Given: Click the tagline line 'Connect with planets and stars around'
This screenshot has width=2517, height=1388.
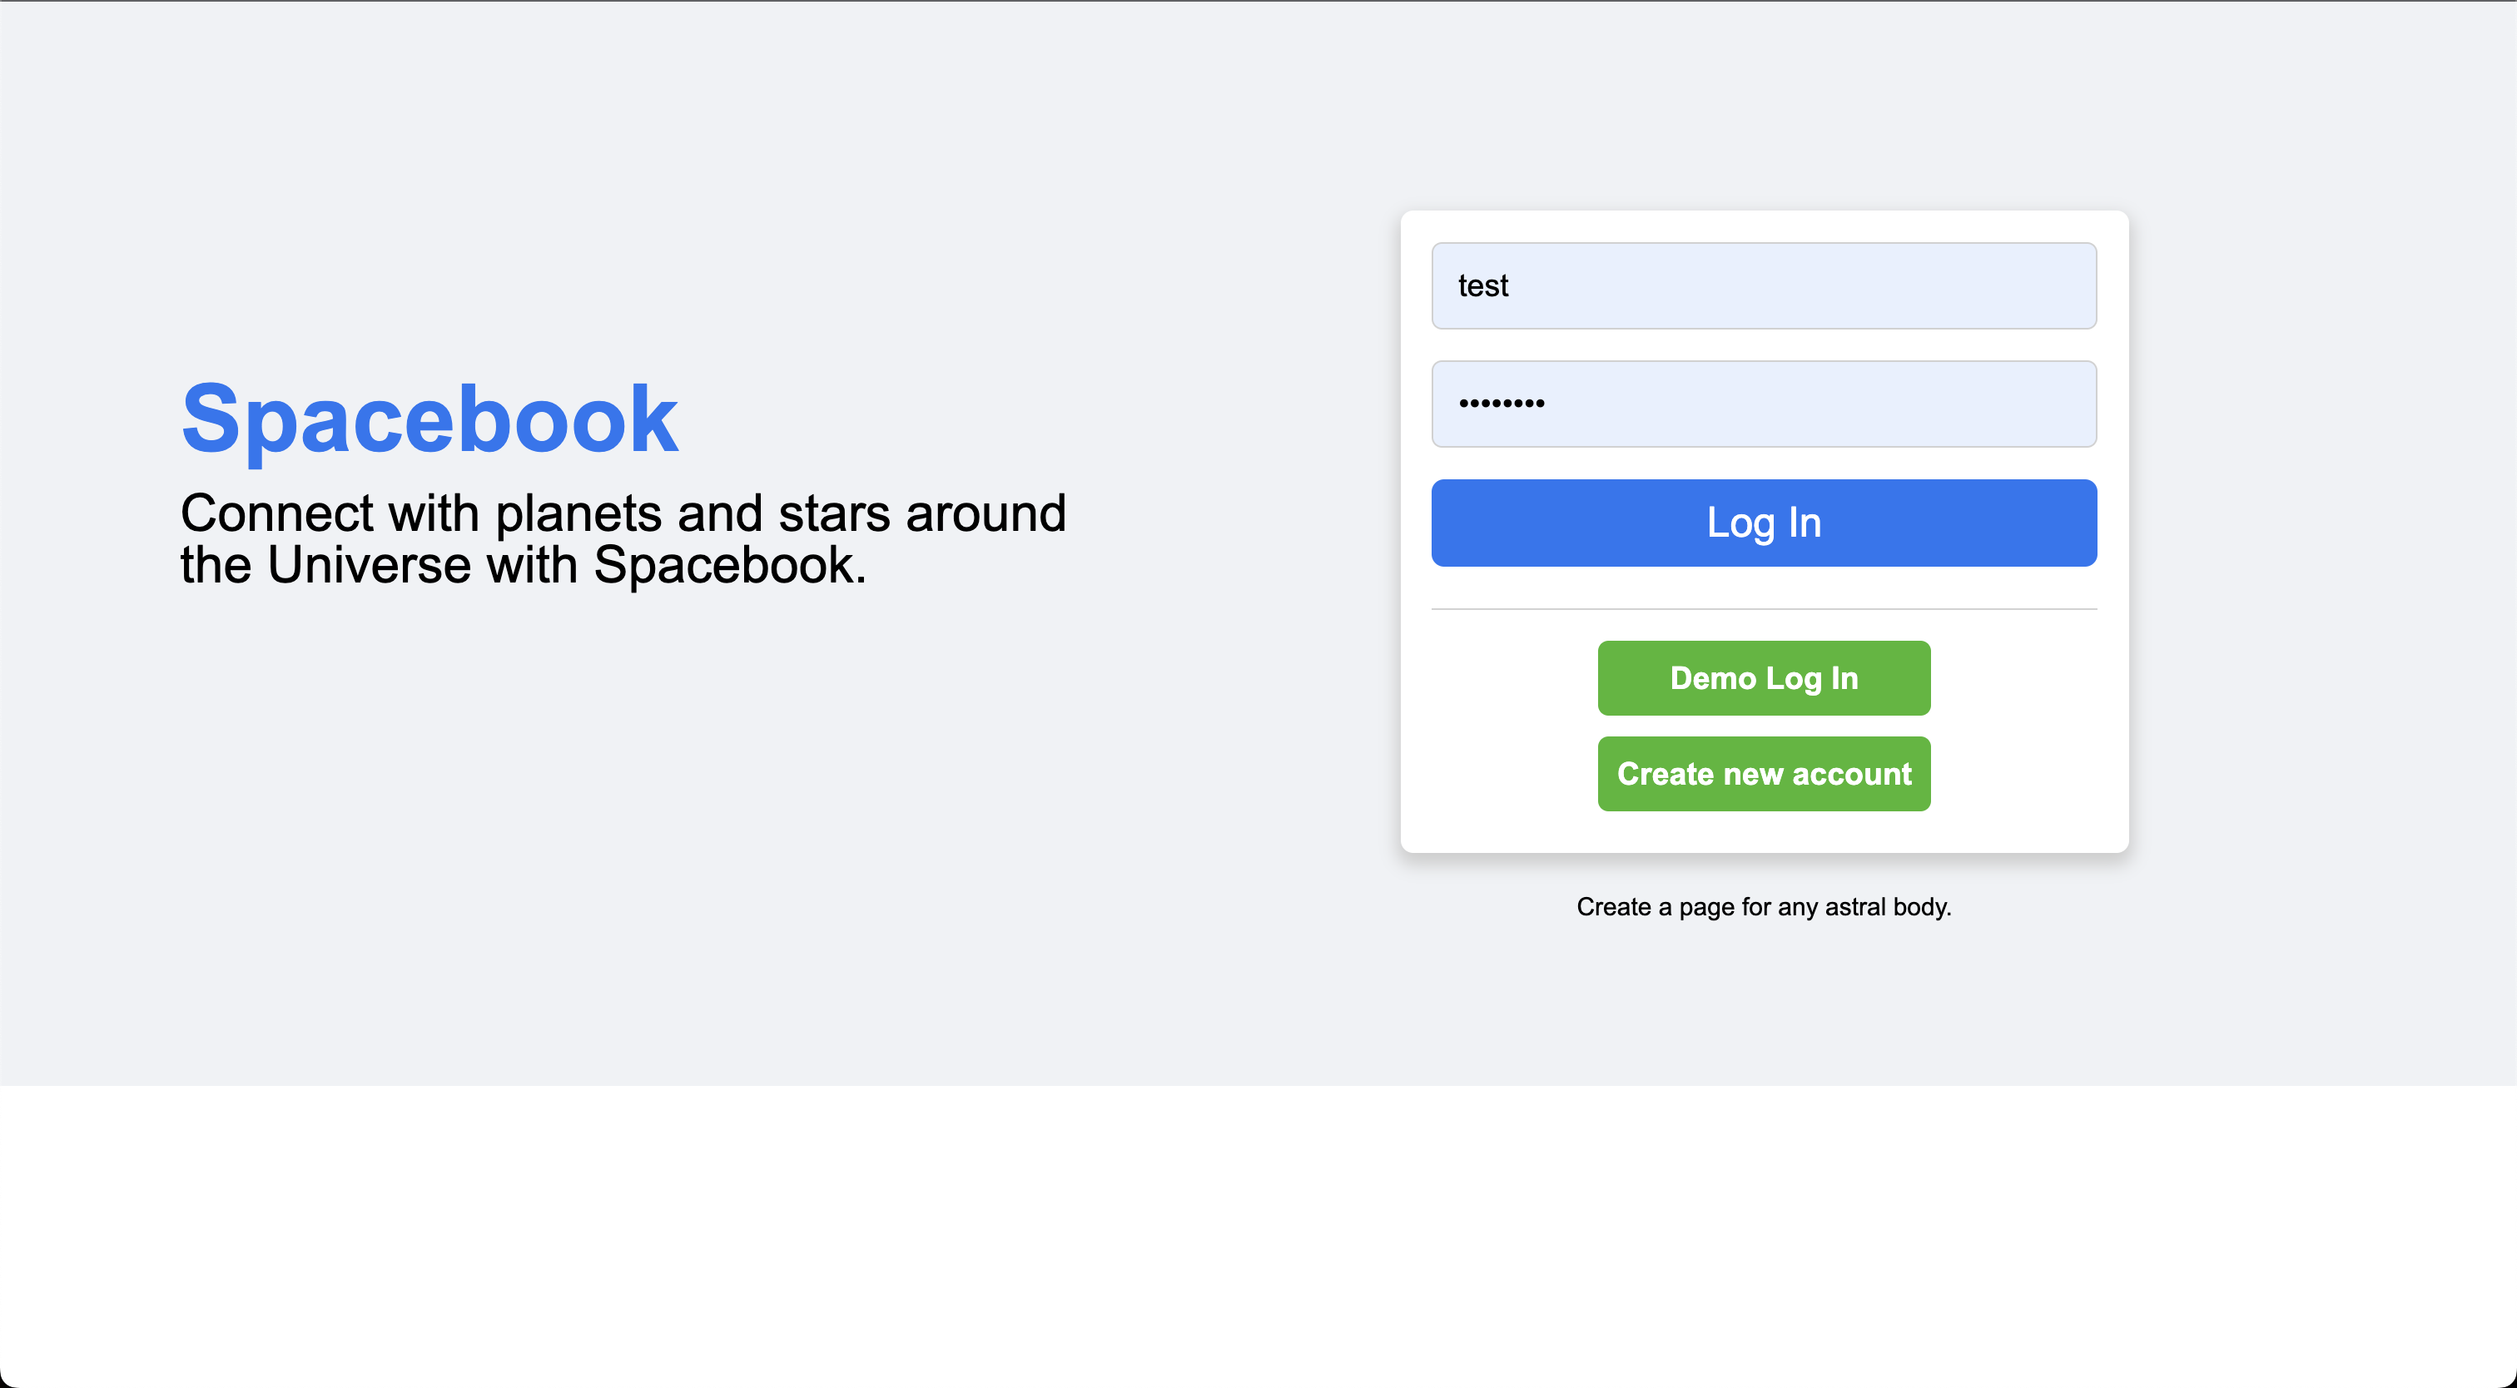Looking at the screenshot, I should click(623, 513).
